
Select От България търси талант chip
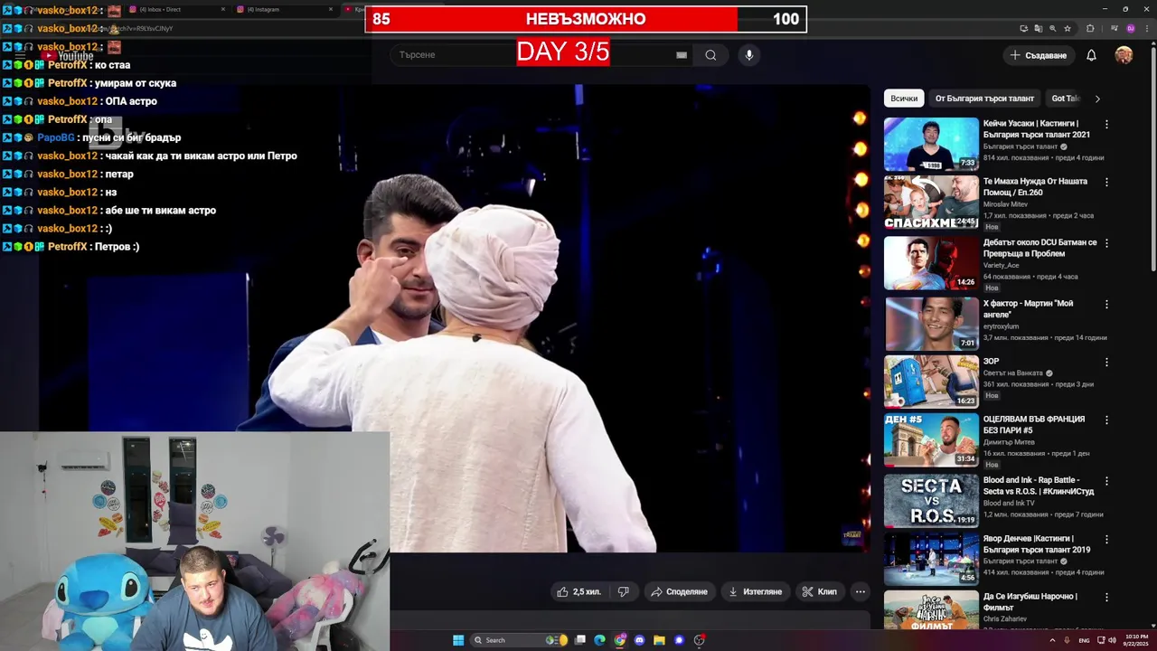(x=984, y=99)
